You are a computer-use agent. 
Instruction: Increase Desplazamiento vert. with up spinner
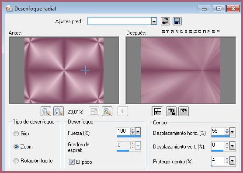coord(227,144)
